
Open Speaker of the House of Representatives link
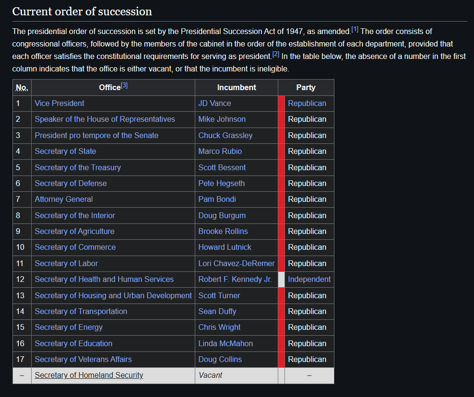point(105,119)
